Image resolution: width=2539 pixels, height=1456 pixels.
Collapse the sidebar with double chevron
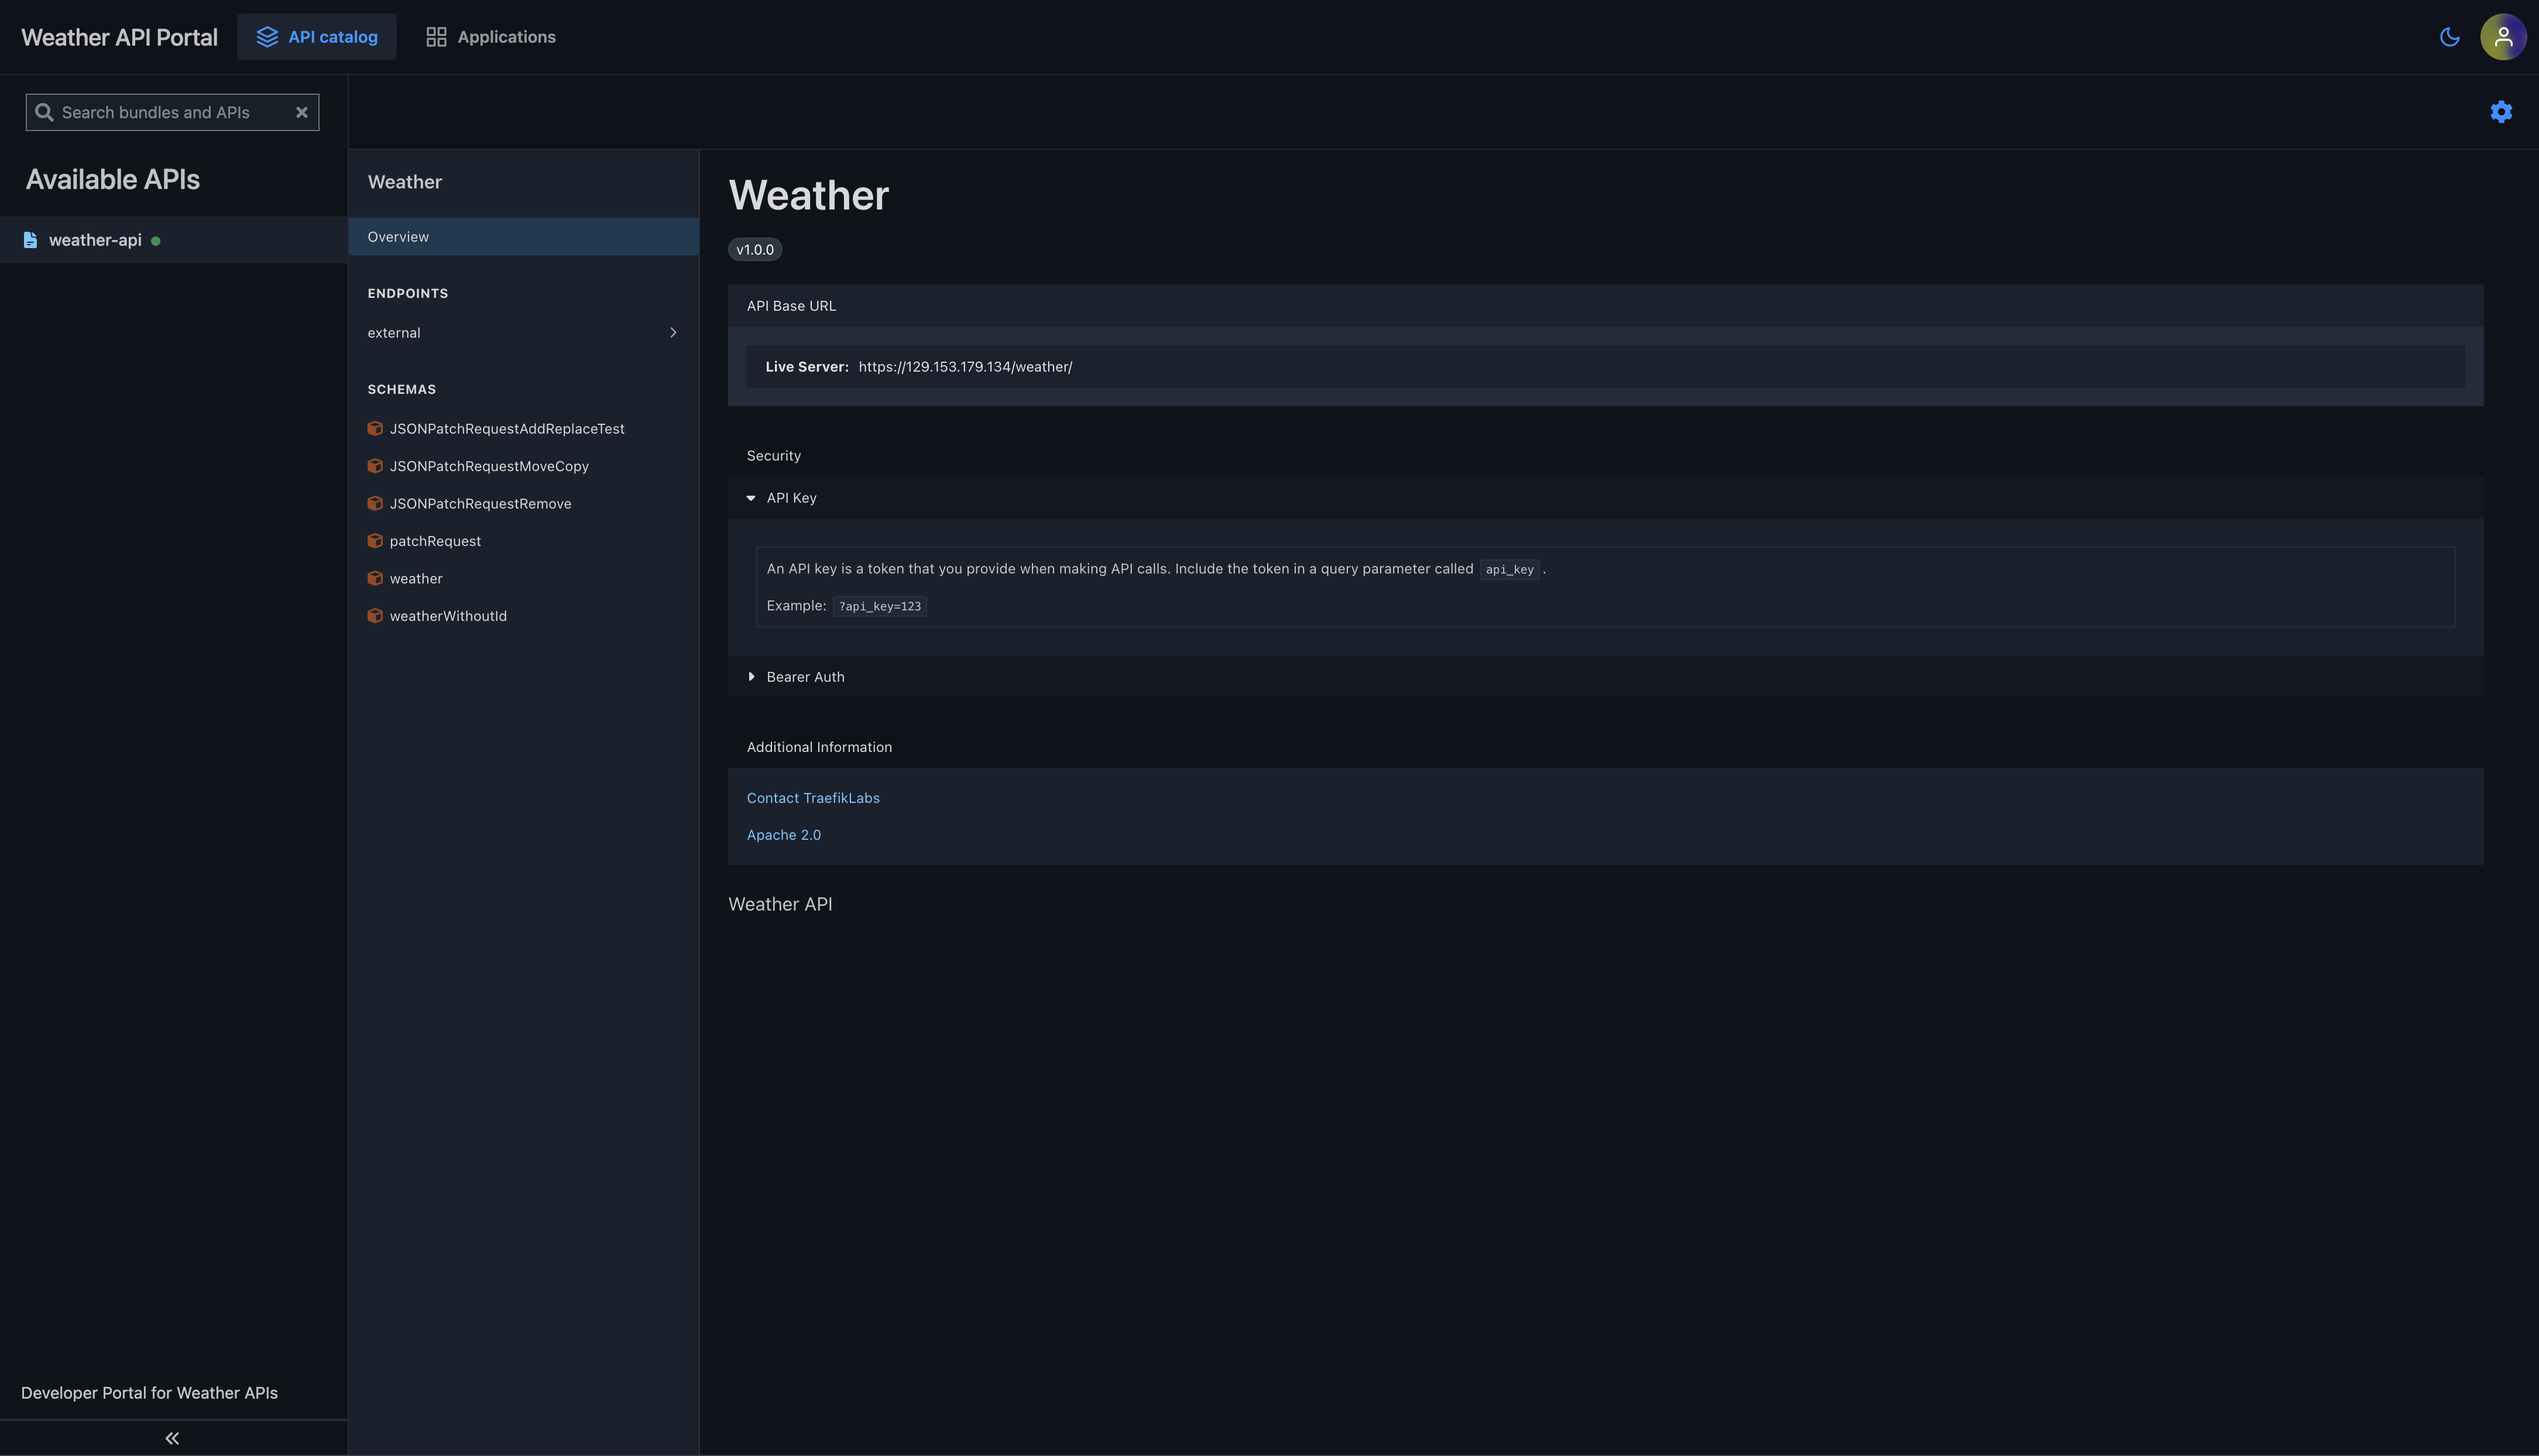(172, 1438)
